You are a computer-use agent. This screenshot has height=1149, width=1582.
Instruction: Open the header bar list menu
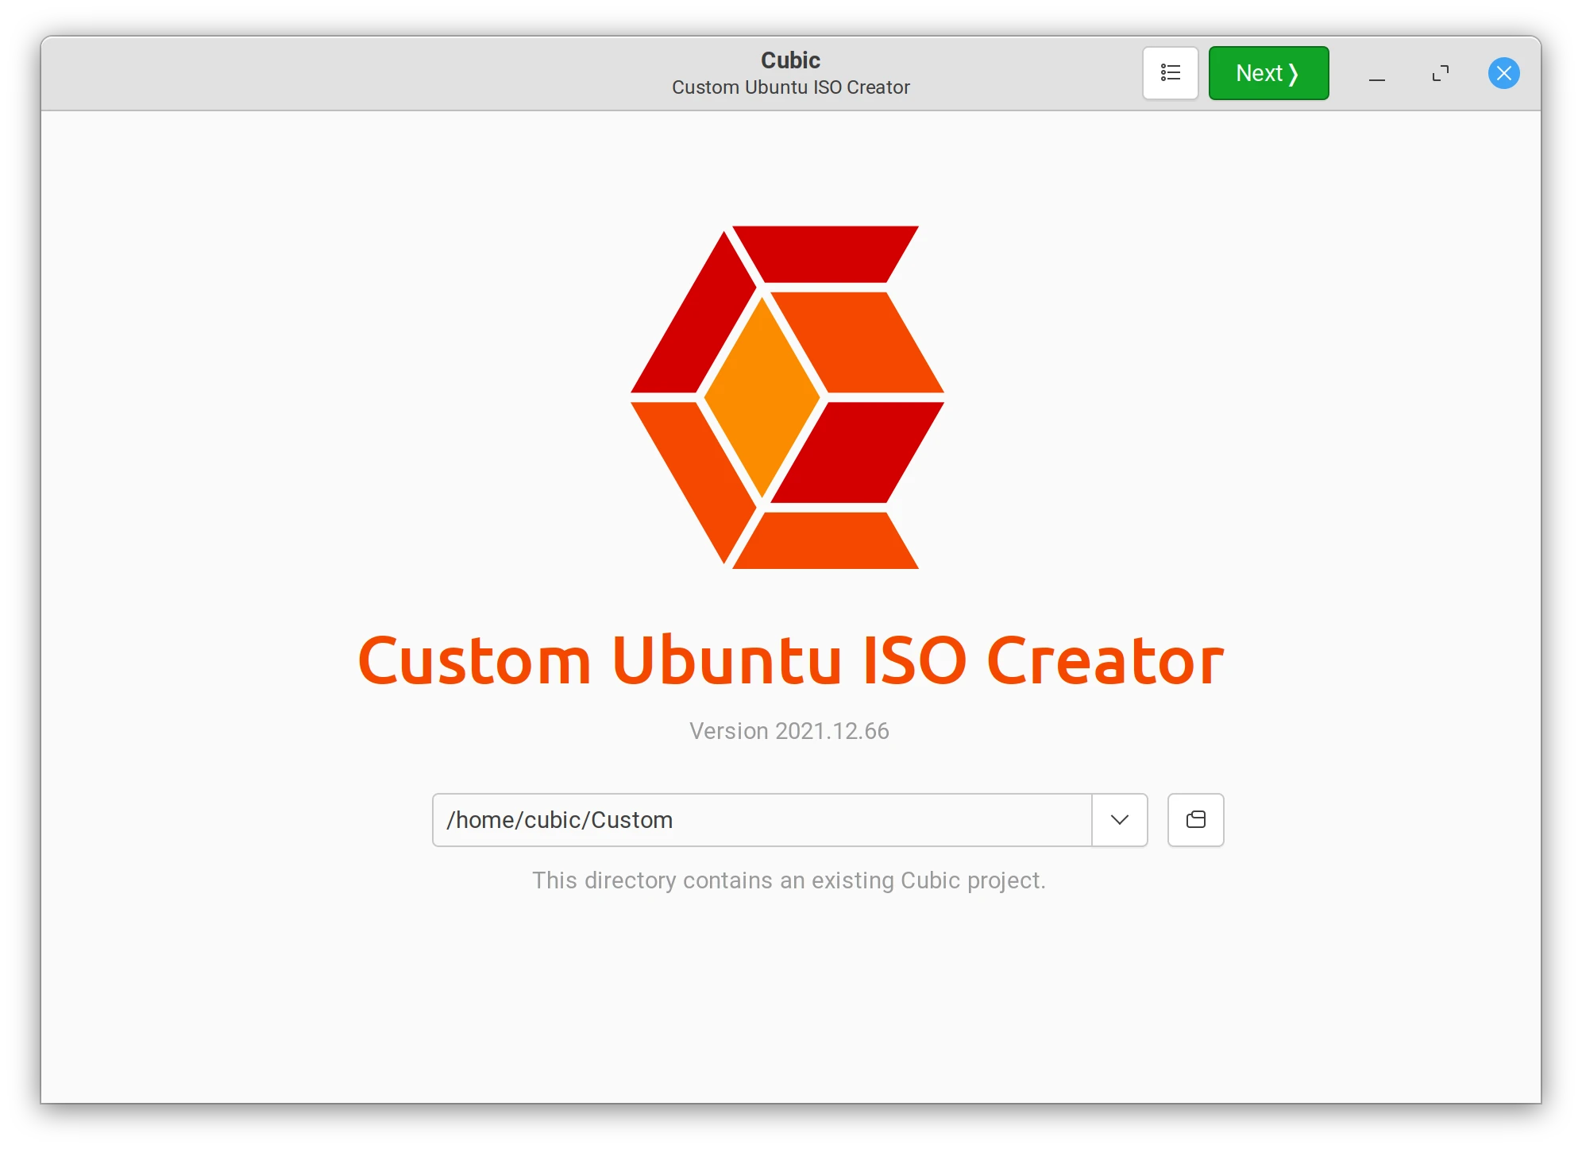click(1170, 73)
